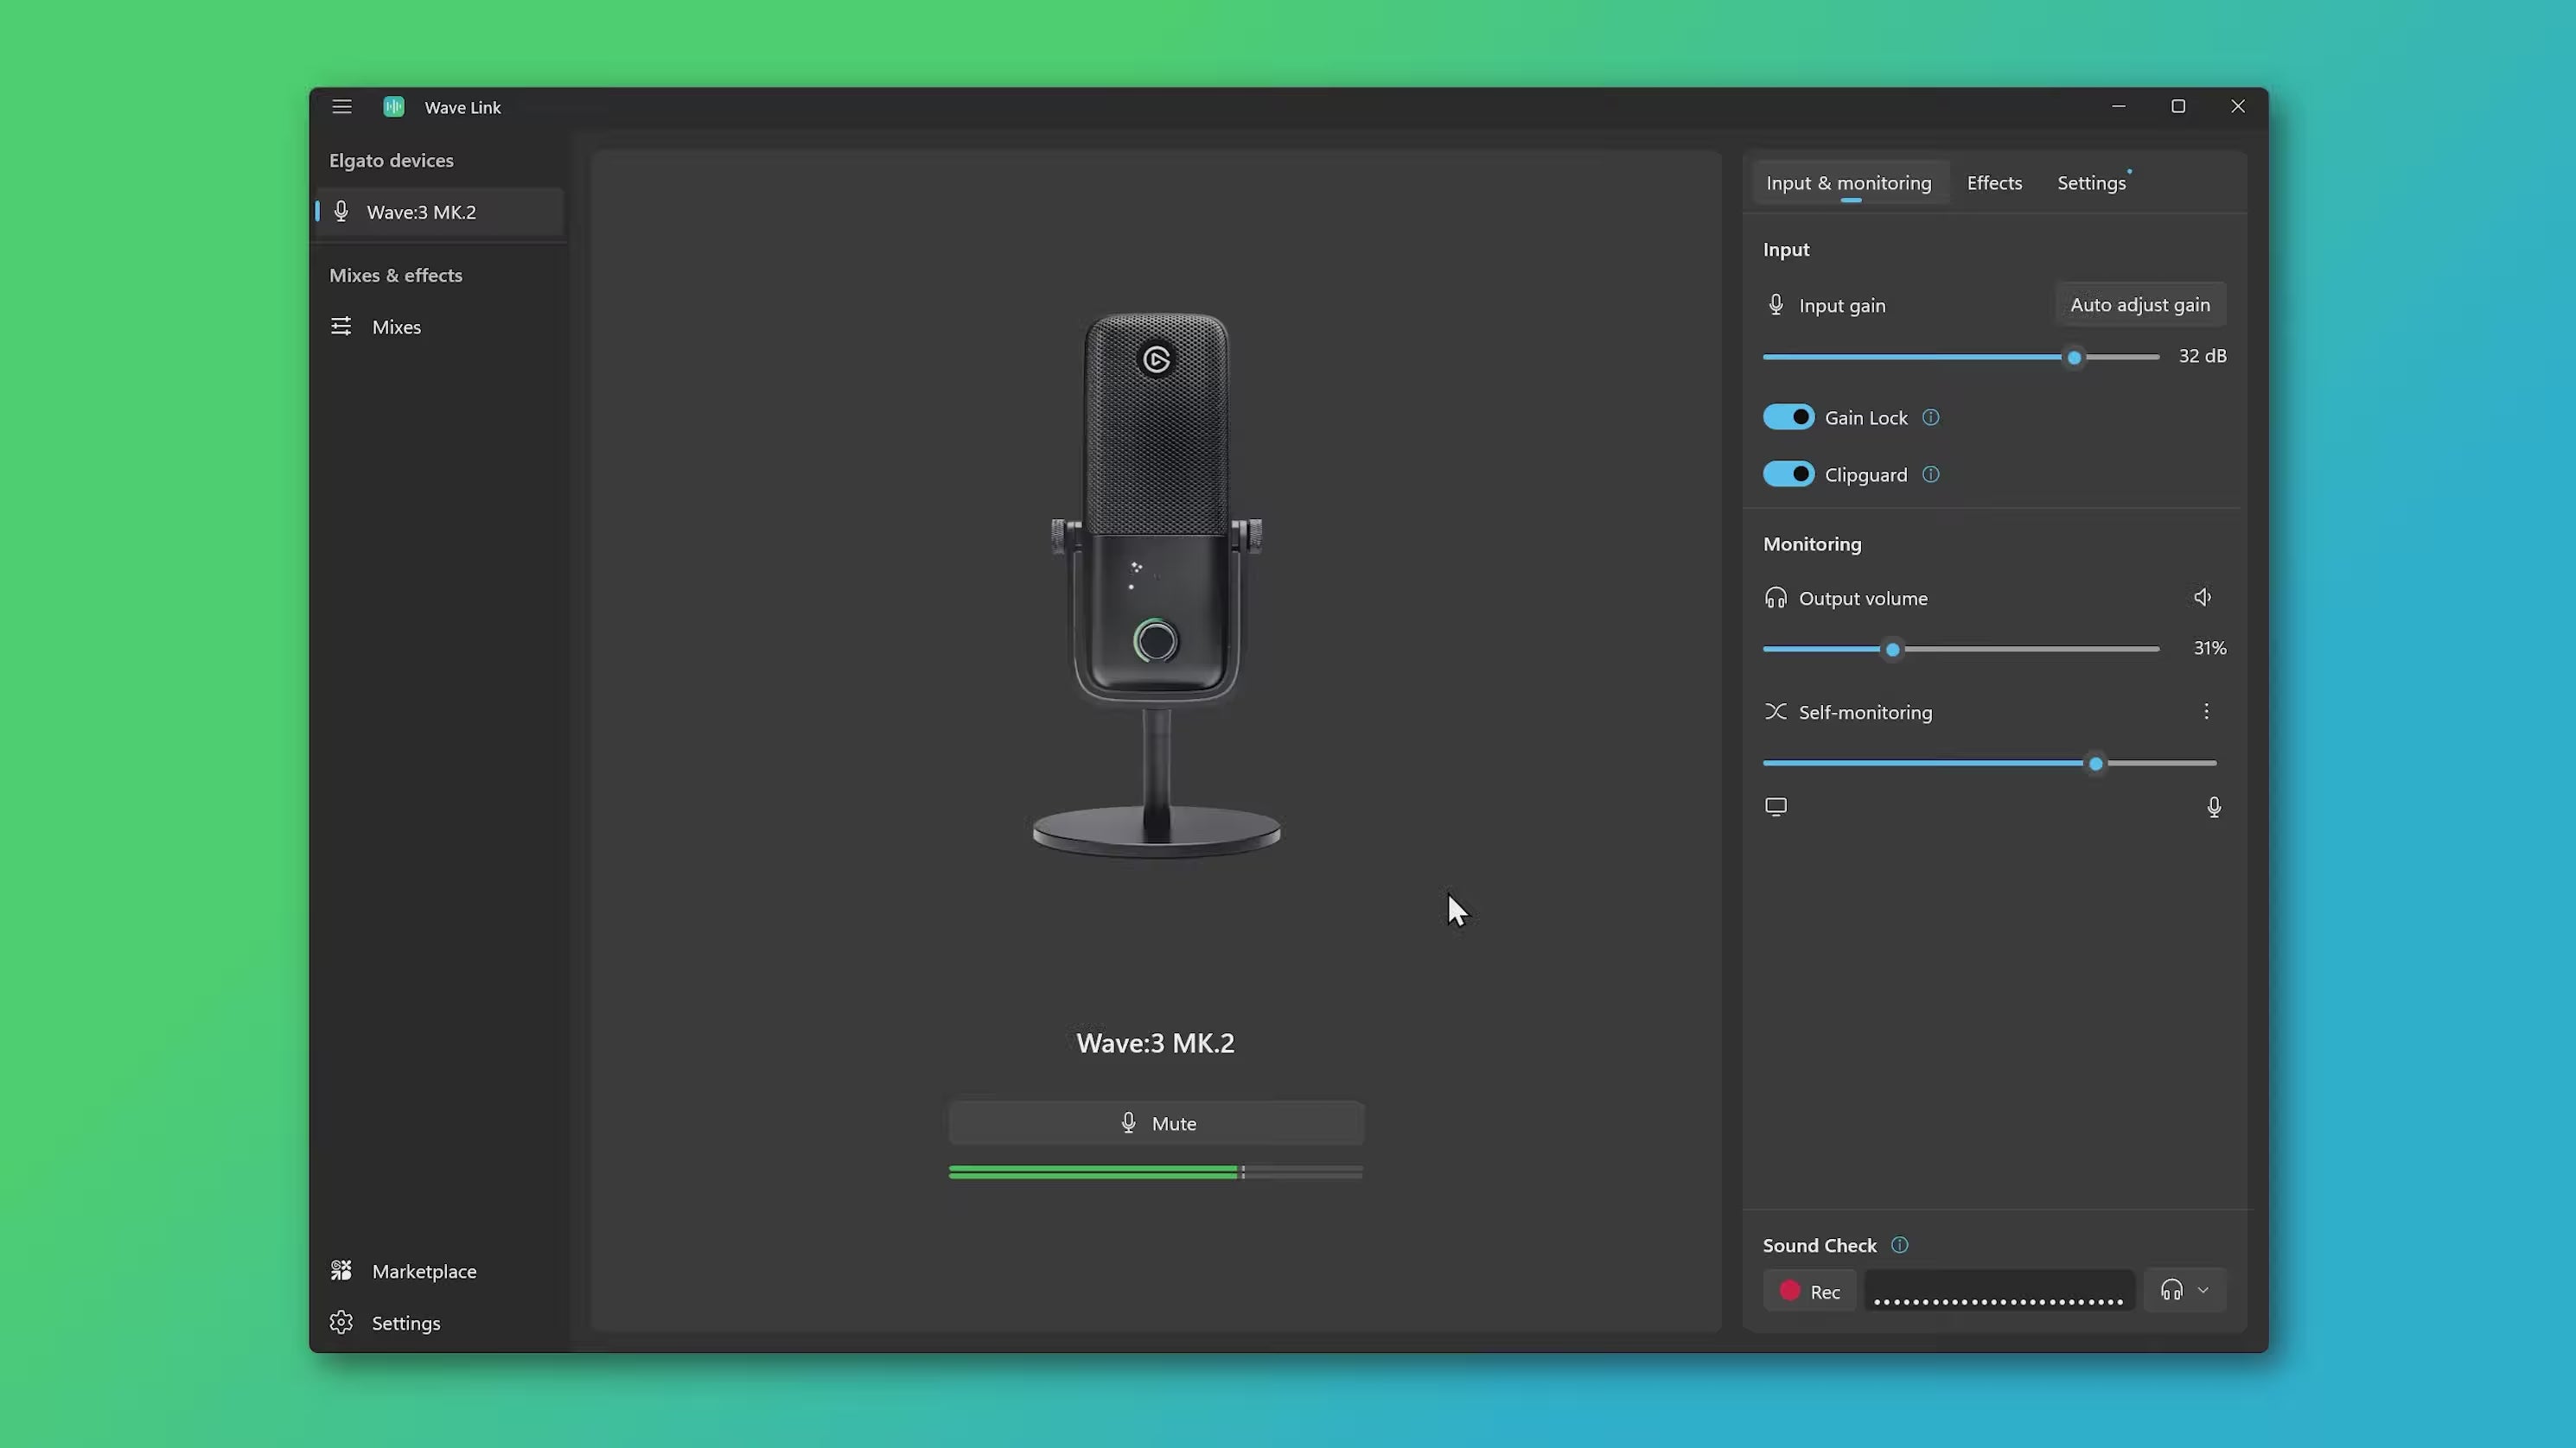
Task: Click the Monitoring section heading
Action: click(x=1812, y=543)
